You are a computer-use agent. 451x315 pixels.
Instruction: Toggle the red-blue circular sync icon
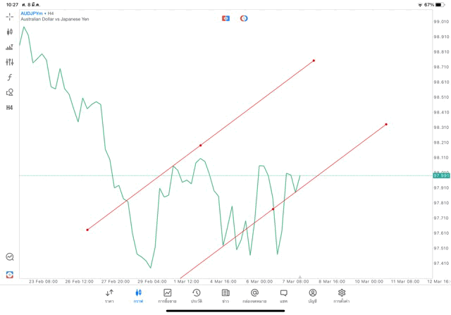coord(244,18)
